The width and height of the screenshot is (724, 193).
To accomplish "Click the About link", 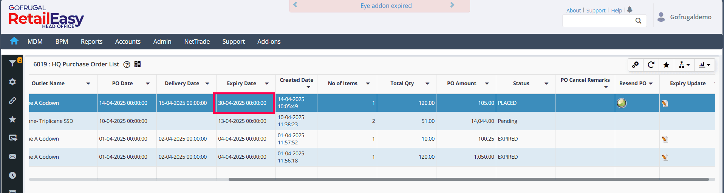I will coord(573,11).
